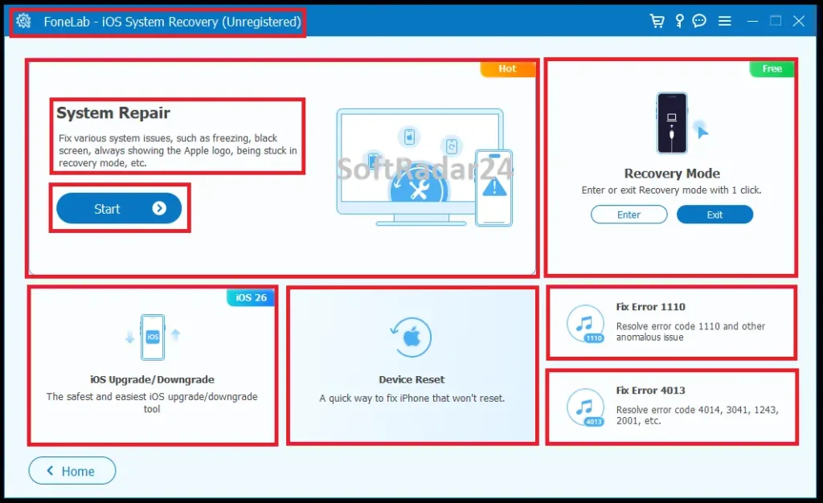This screenshot has width=823, height=503.
Task: Open the register key icon
Action: click(679, 21)
